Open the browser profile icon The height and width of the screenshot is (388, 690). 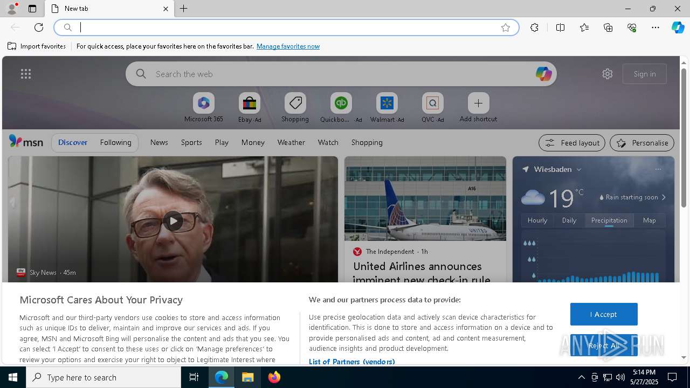[12, 9]
